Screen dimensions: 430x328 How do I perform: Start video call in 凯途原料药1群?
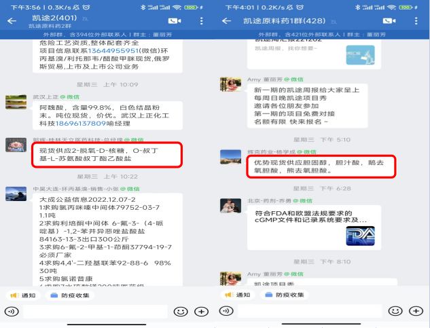pos(389,21)
